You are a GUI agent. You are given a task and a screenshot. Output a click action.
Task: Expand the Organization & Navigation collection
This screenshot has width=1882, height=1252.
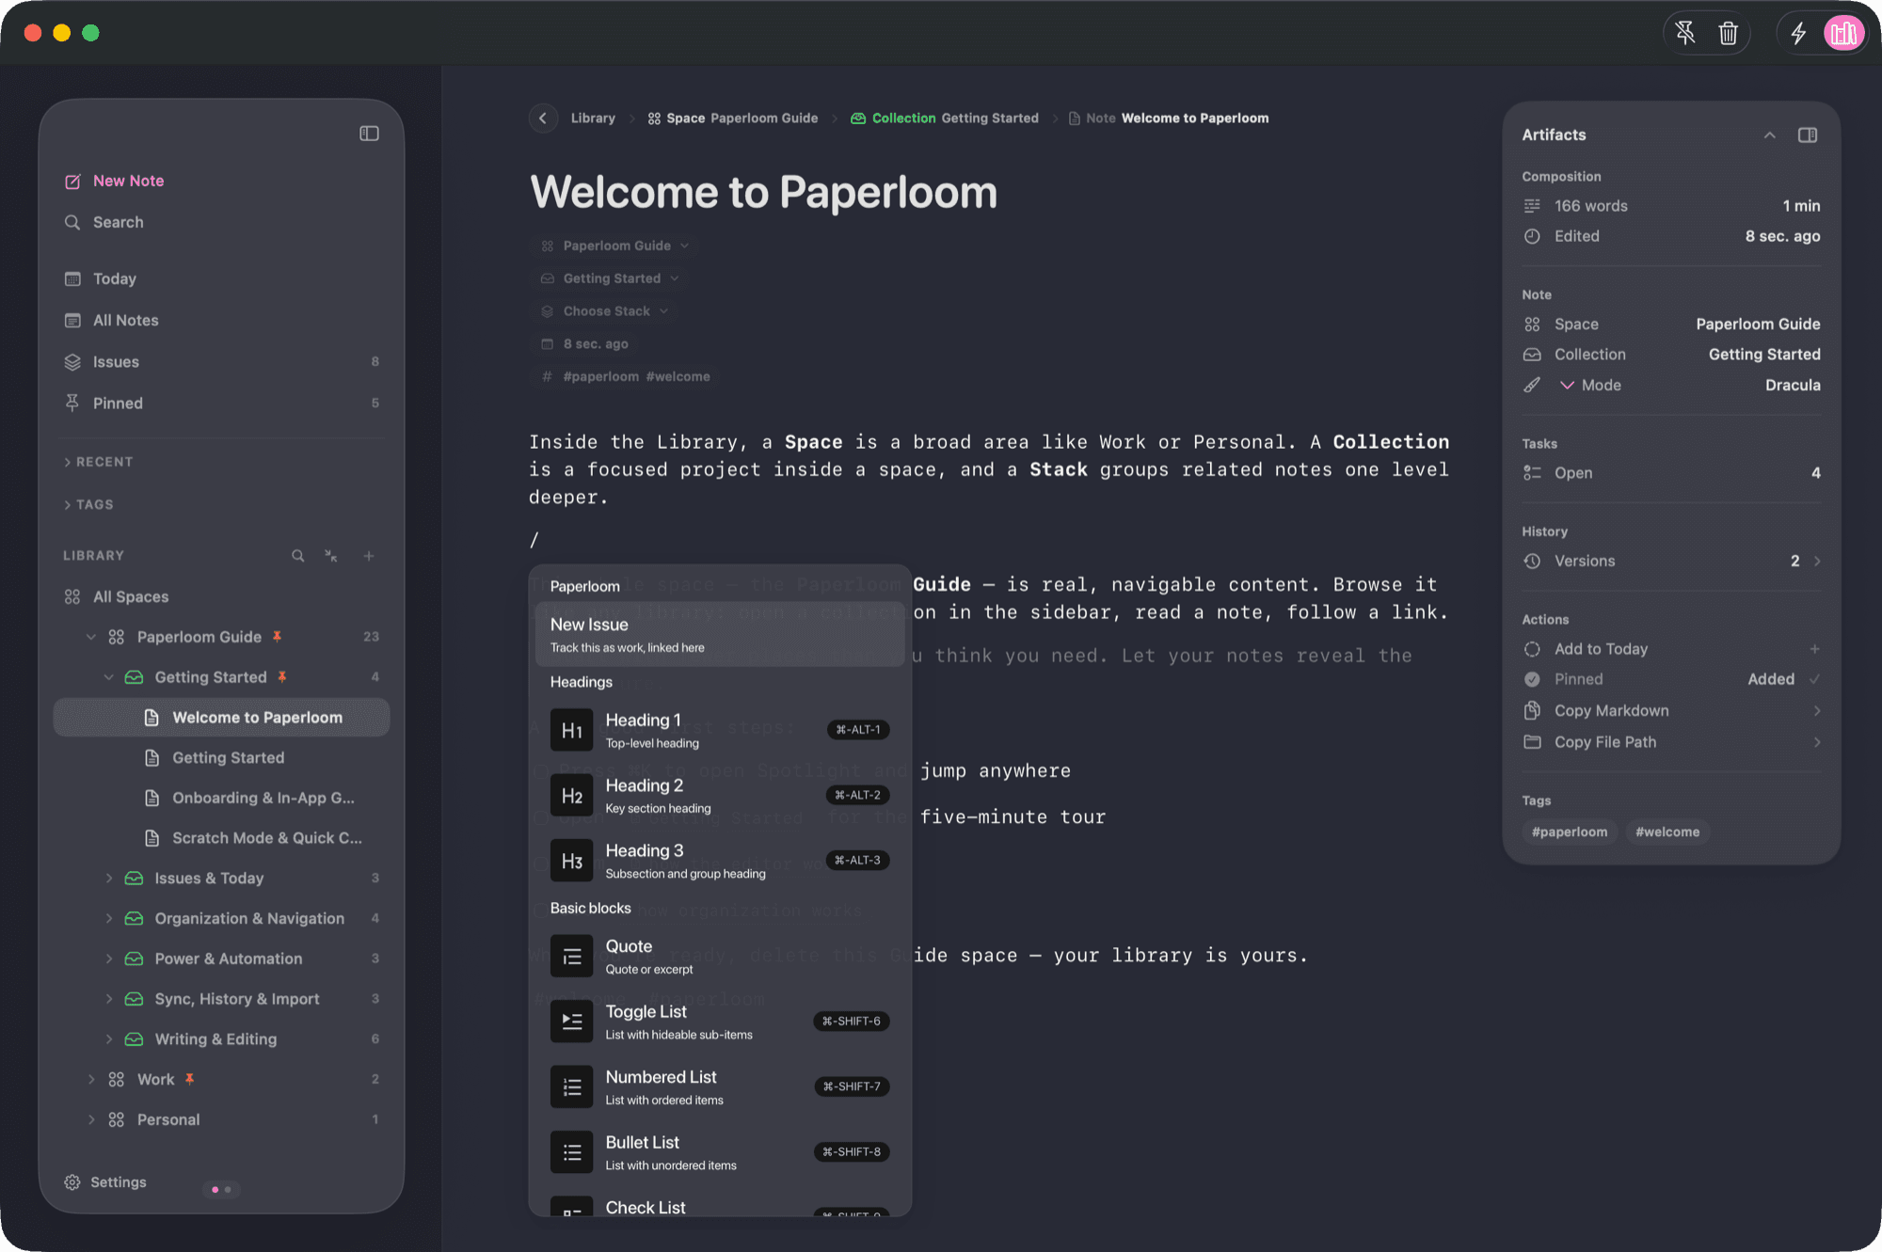coord(109,918)
